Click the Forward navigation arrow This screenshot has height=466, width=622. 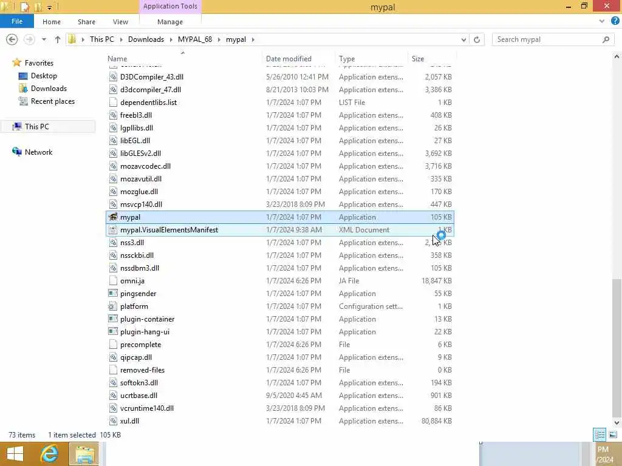click(29, 39)
